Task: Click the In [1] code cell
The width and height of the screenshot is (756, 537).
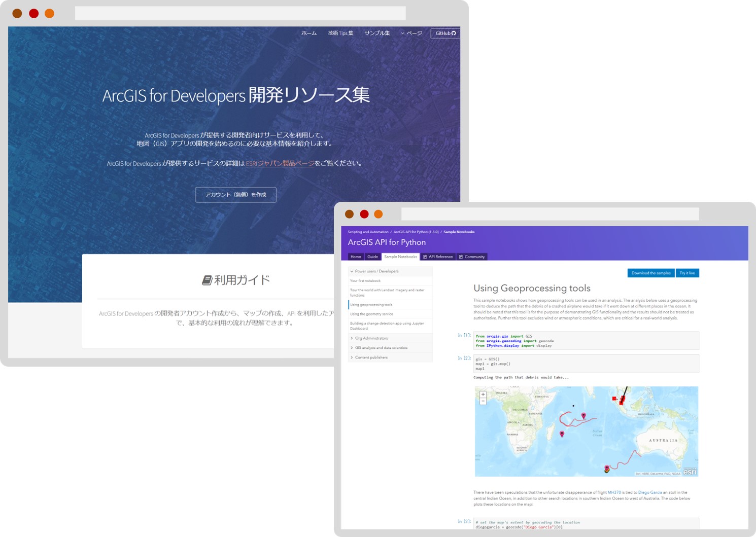Action: (586, 341)
